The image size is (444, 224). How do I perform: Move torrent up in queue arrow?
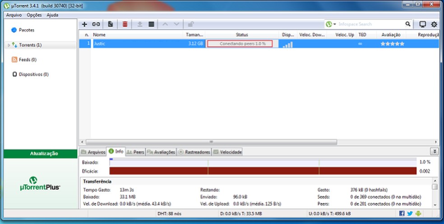(165, 24)
